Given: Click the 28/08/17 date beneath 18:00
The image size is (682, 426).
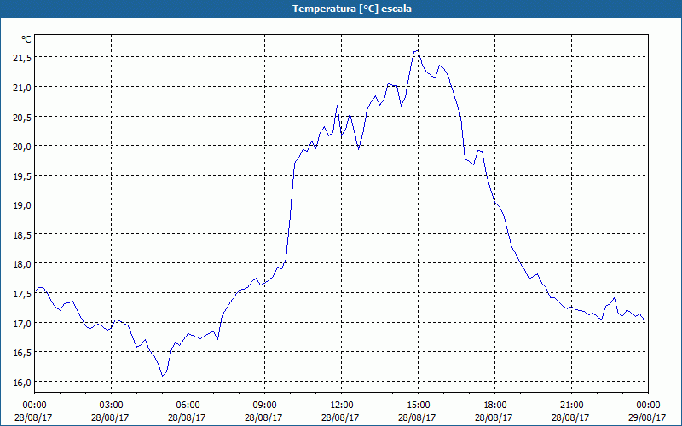Looking at the screenshot, I should point(494,417).
